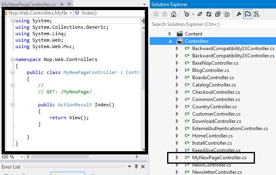Viewport: 276px width, 175px height.
Task: Toggle pin on MyNewPageController.cs tab
Action: click(63, 4)
